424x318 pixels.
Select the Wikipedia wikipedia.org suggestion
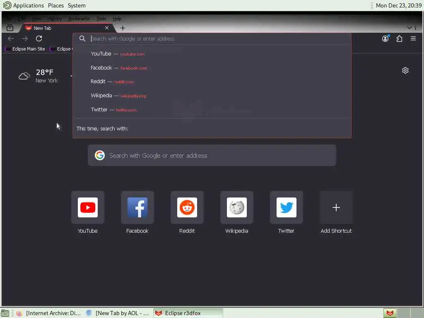tap(212, 96)
